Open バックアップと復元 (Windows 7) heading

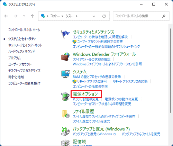tap(101, 129)
